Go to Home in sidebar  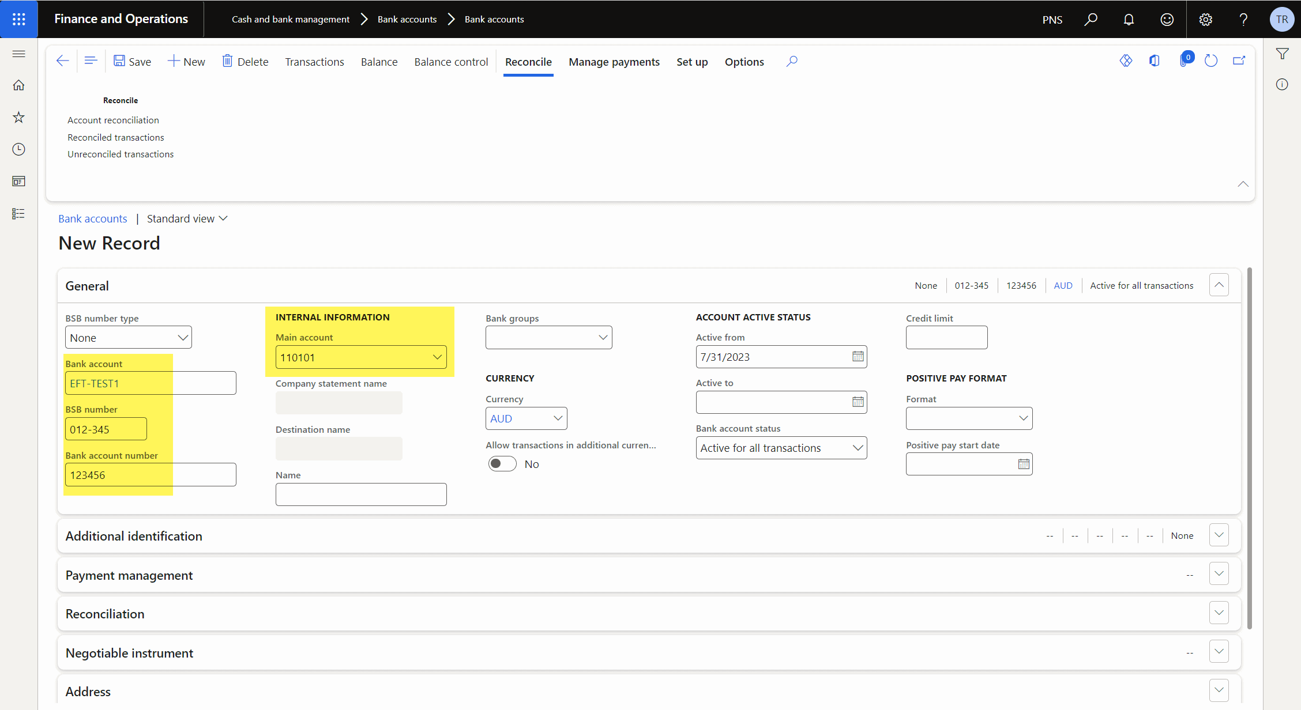[19, 85]
